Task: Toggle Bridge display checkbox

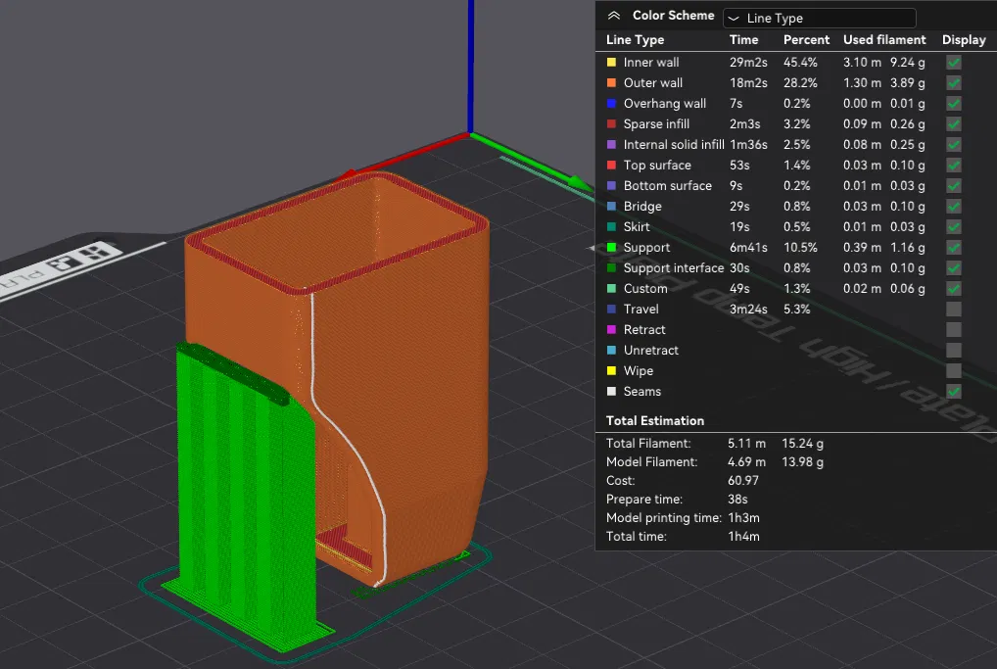Action: pos(953,206)
